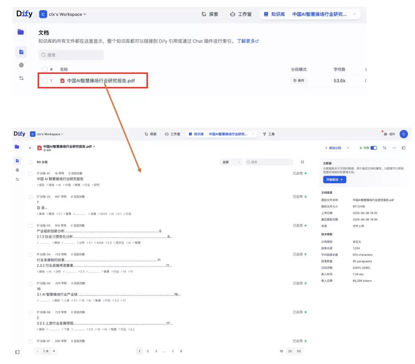
Task: Switch to the 工具 tab
Action: 269,134
